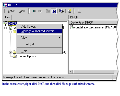Click the Back arrow toolbar icon
Screen dimensions: 120x96
(34, 11)
